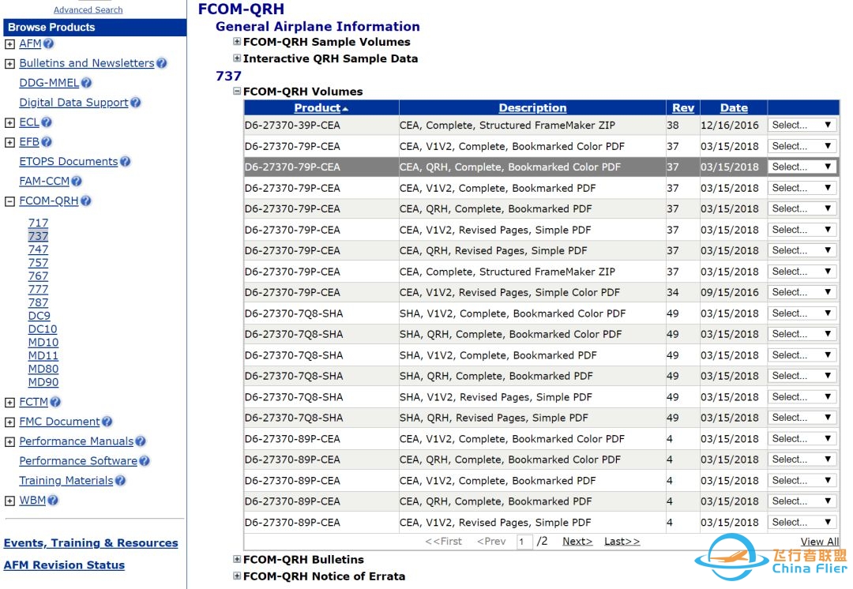Image resolution: width=853 pixels, height=589 pixels.
Task: Expand the FCTM tree node
Action: click(9, 403)
